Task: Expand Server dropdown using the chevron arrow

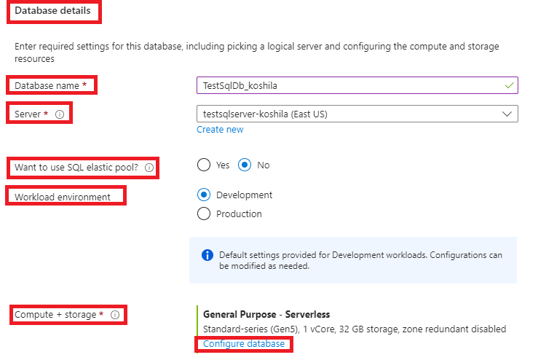Action: [x=507, y=114]
